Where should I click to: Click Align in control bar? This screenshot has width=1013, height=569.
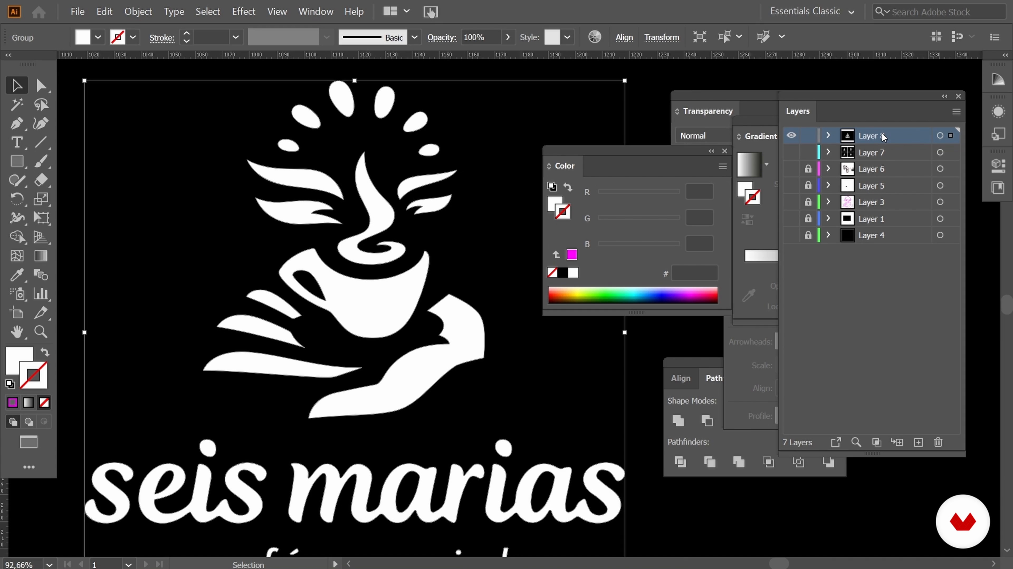[x=624, y=37]
